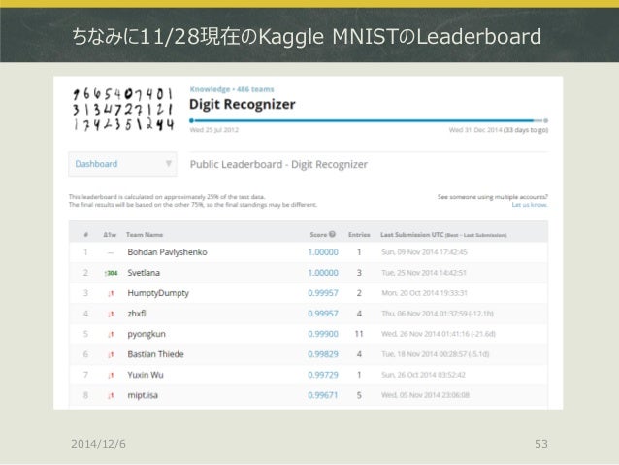Click mipt.isa's red rank change arrow

111,395
